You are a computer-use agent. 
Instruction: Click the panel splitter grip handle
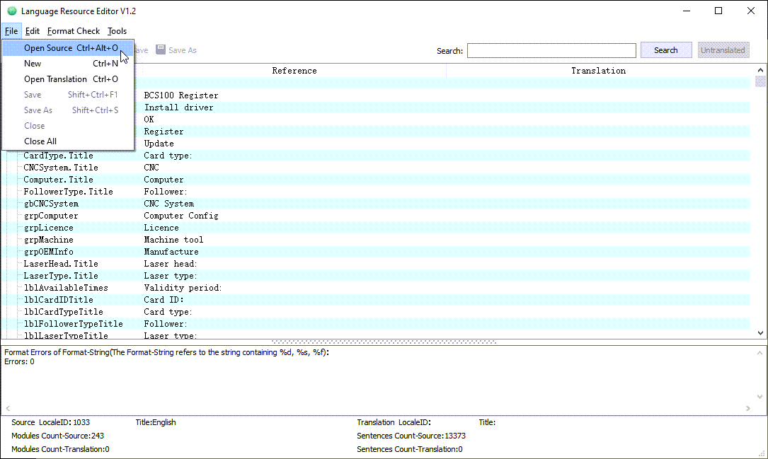384,342
